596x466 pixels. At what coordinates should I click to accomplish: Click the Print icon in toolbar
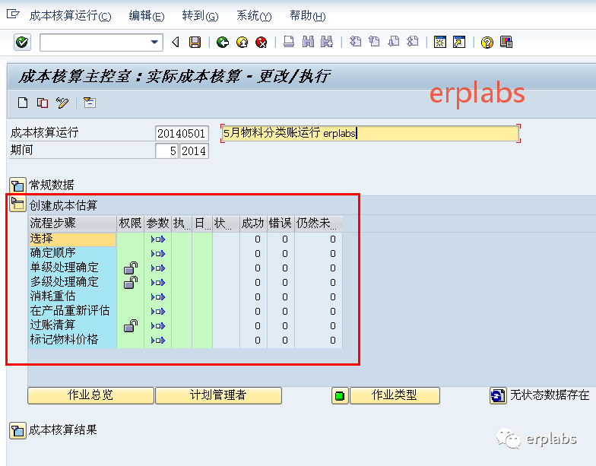[289, 42]
